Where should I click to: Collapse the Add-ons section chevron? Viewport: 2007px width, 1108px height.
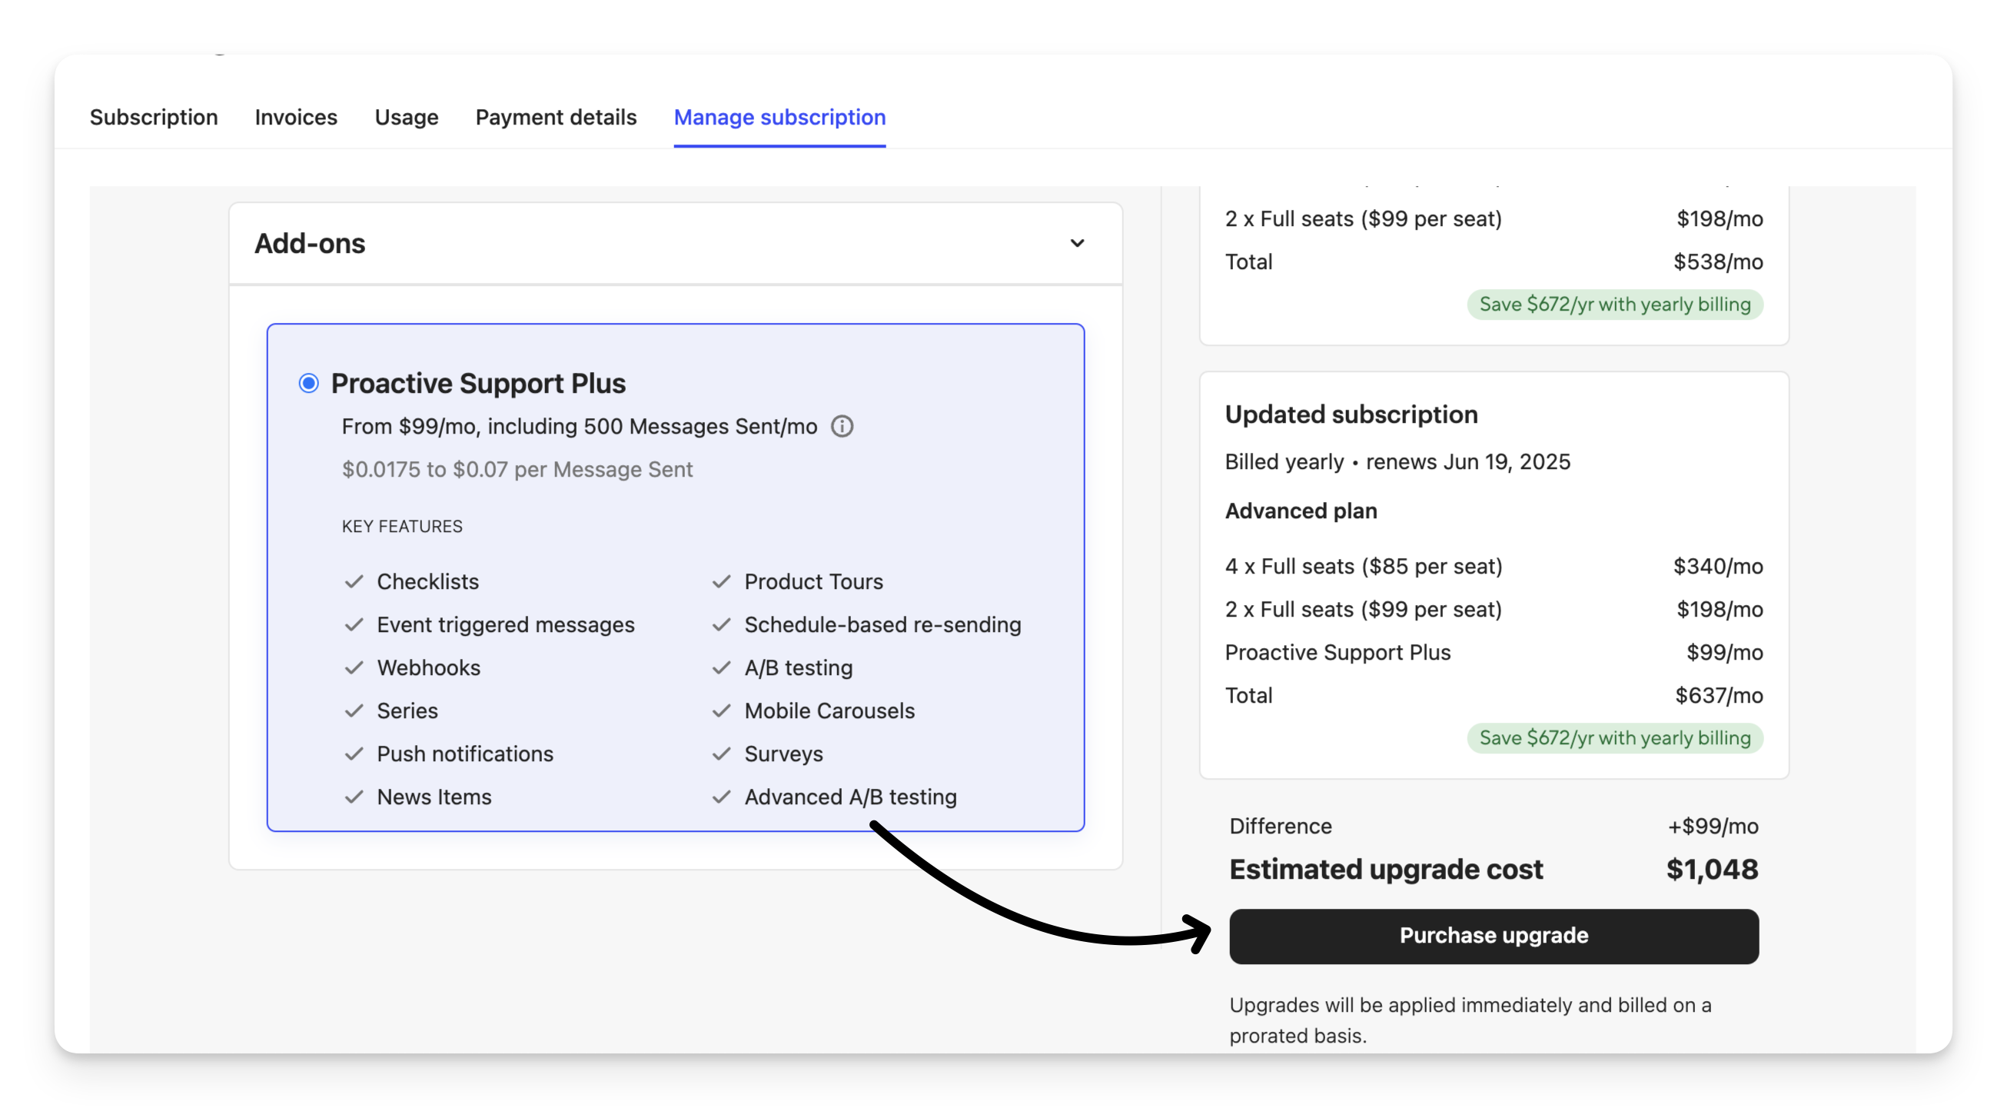coord(1077,243)
